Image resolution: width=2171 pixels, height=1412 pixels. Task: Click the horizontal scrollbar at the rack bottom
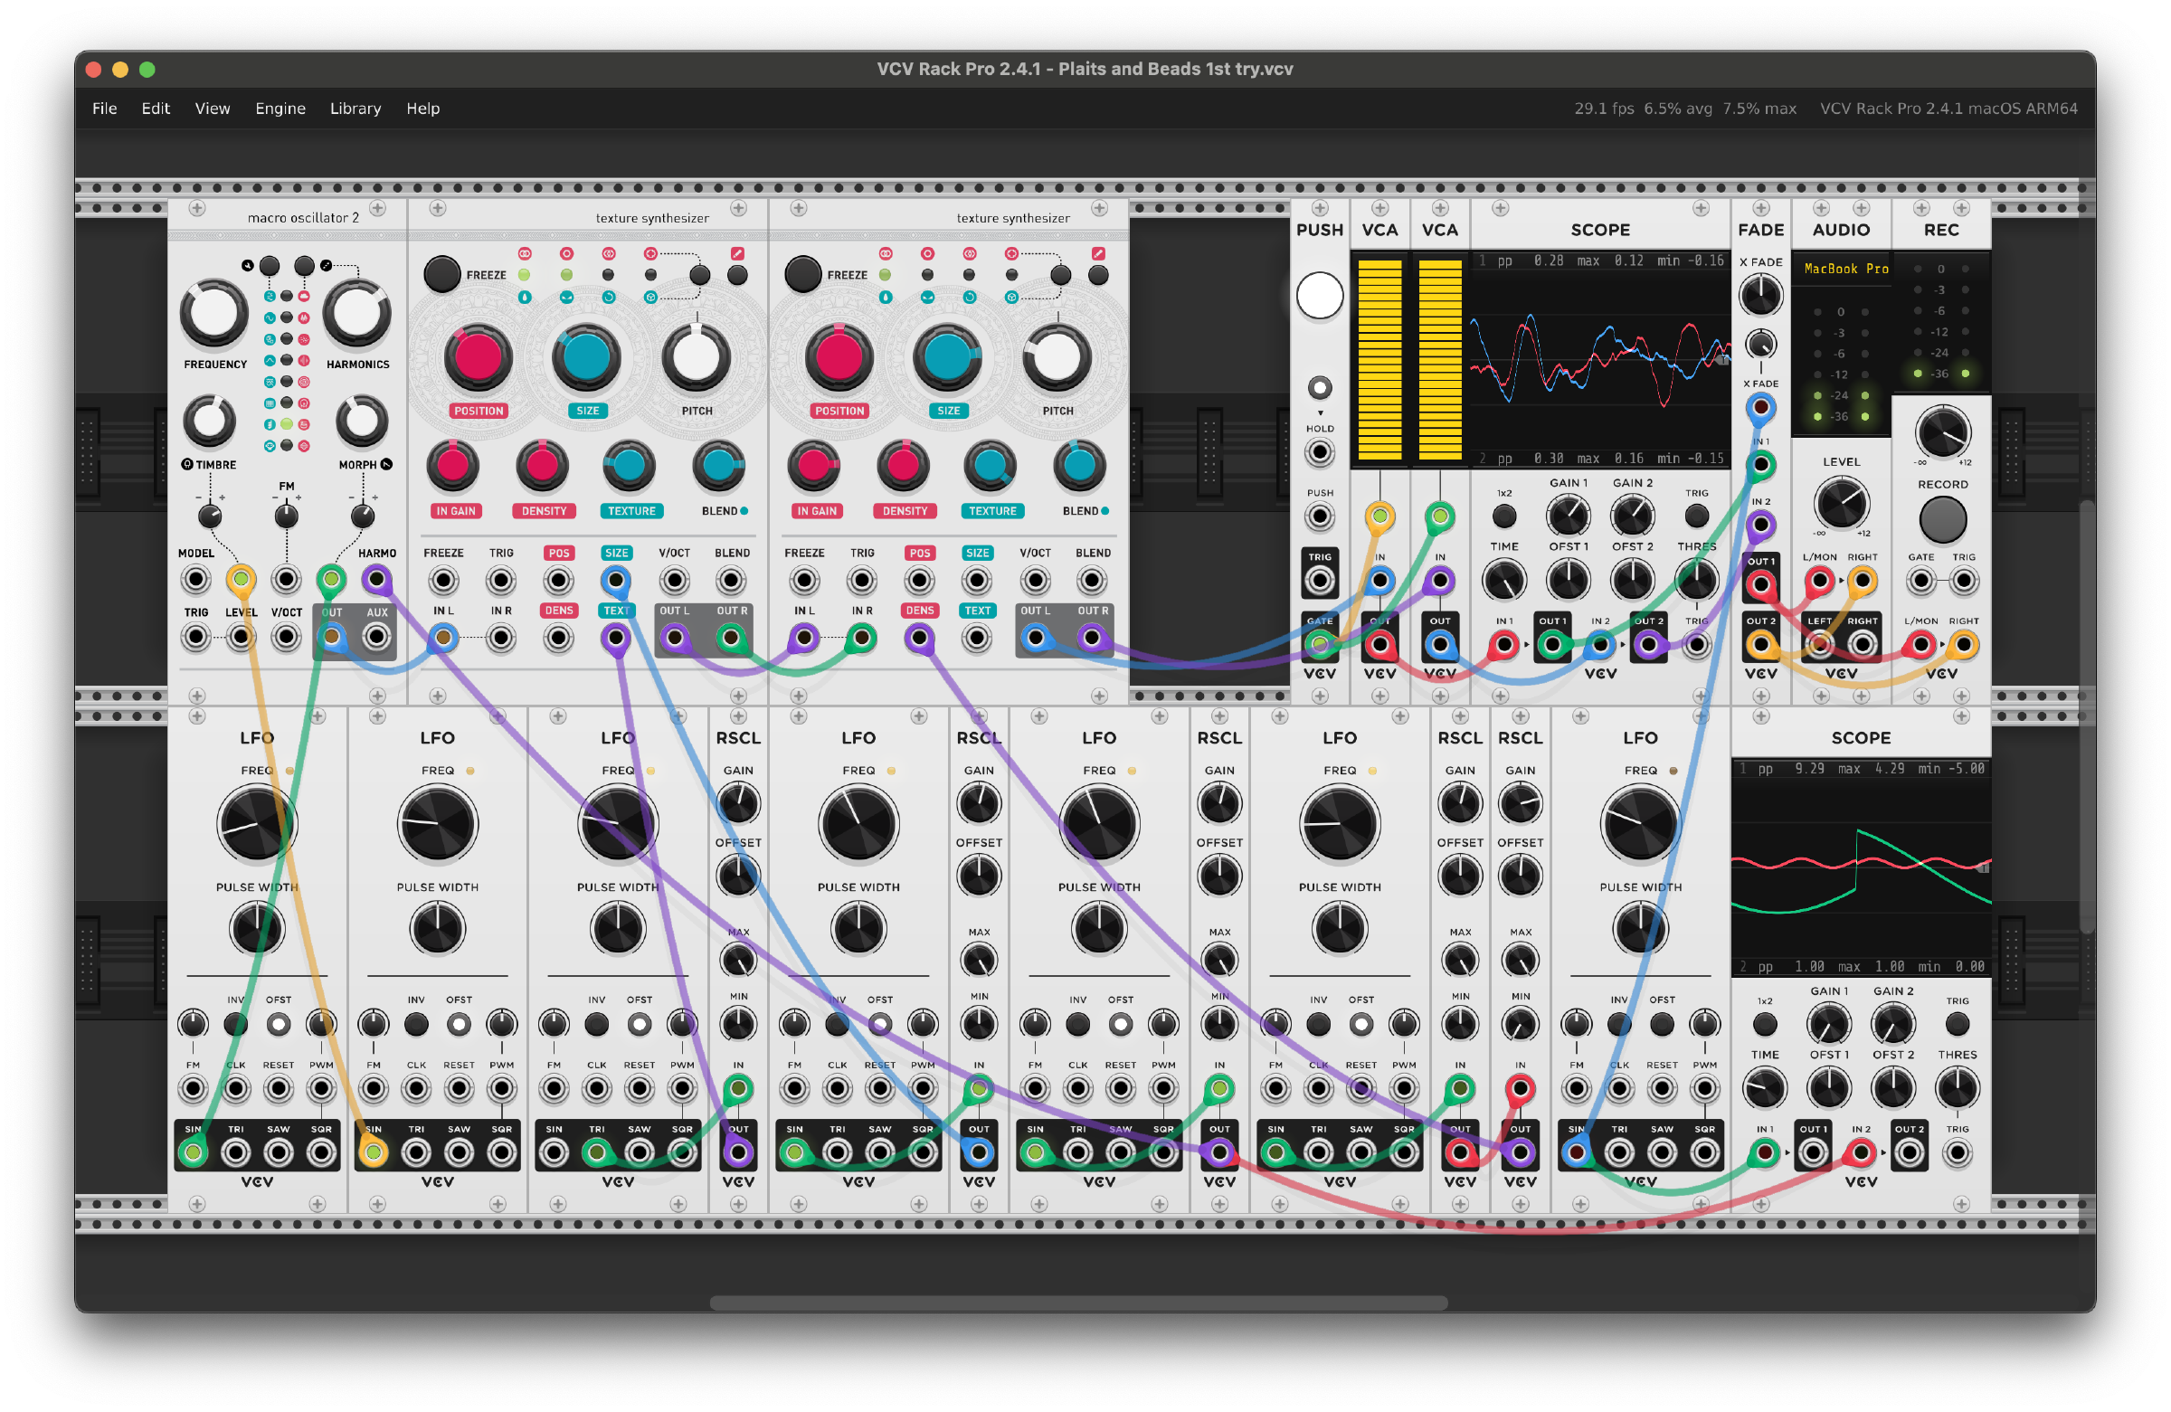pyautogui.click(x=1078, y=1303)
